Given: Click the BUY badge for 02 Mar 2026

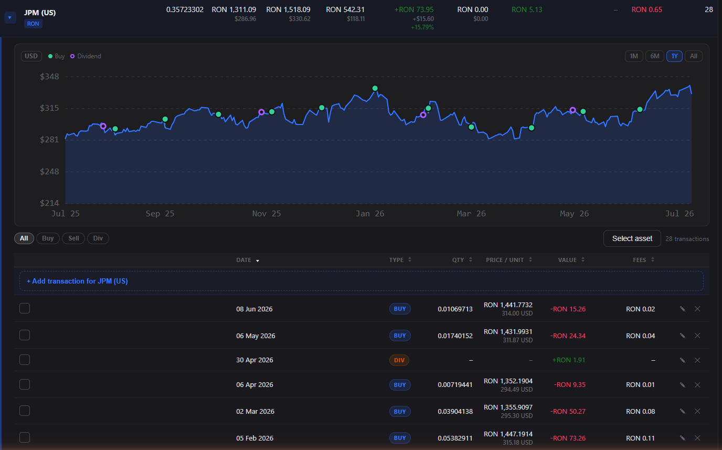Looking at the screenshot, I should coord(400,412).
